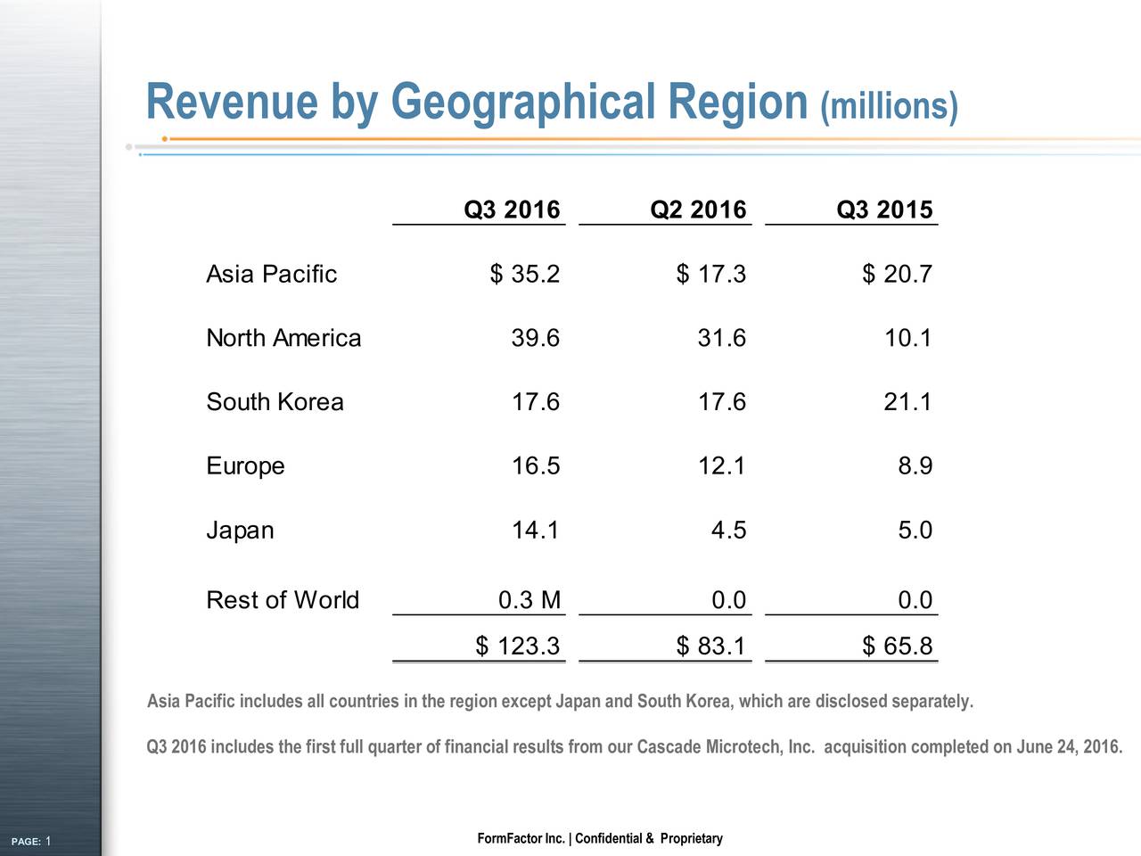Image resolution: width=1141 pixels, height=856 pixels.
Task: Click the 'South Korea' row label
Action: tap(275, 402)
